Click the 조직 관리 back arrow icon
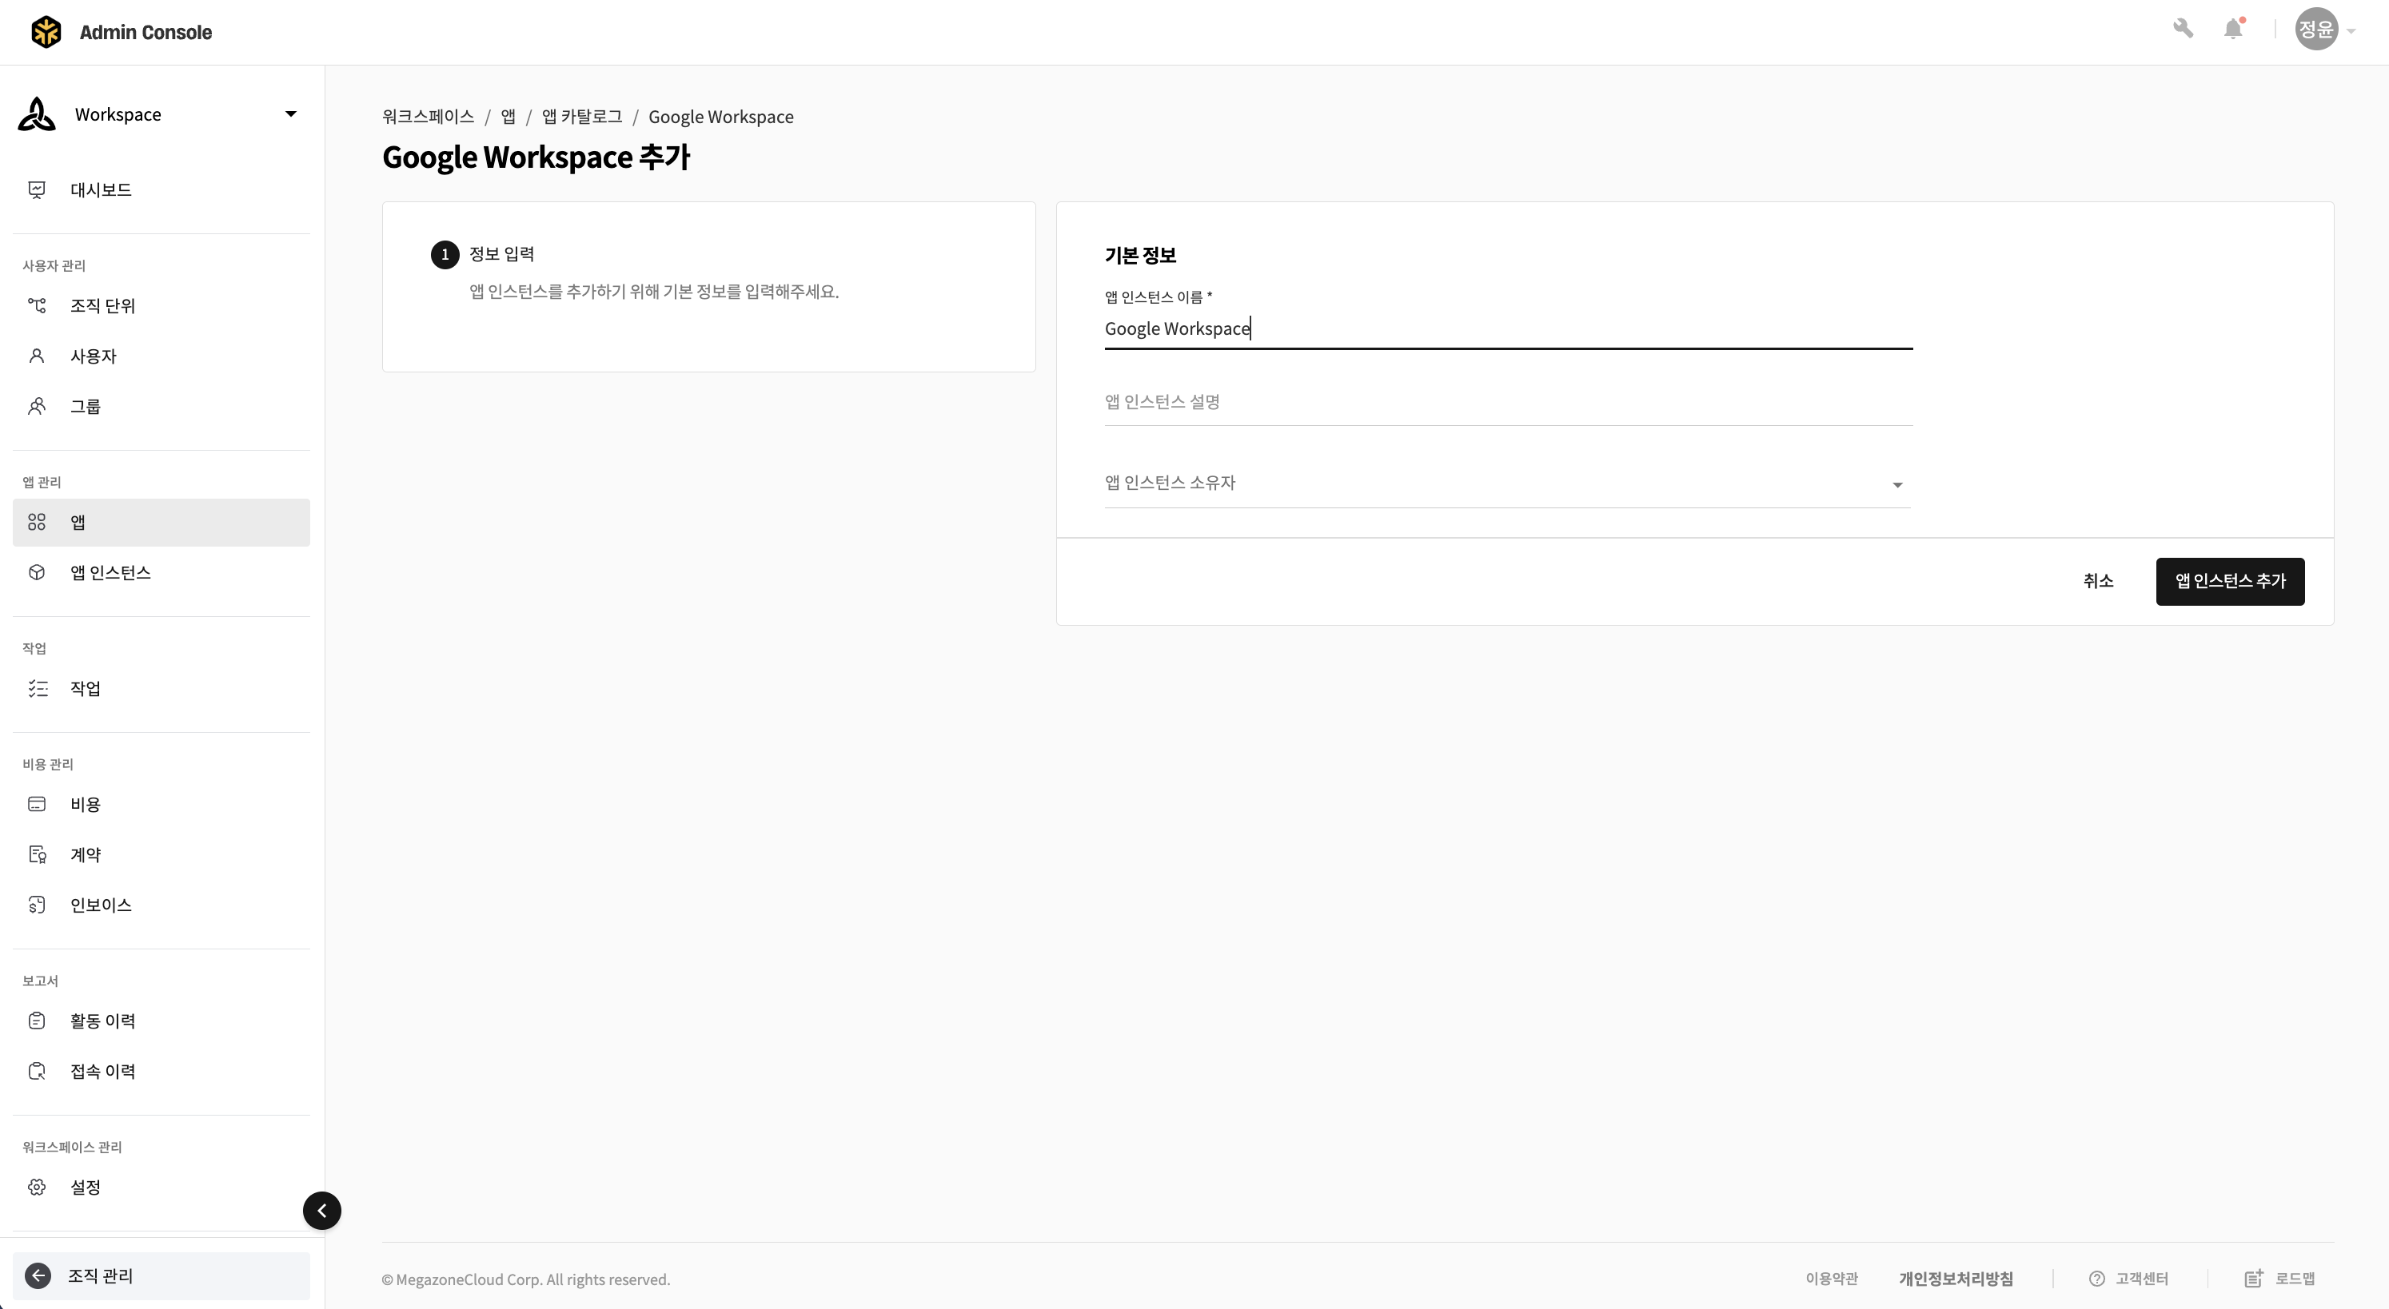 click(x=38, y=1276)
